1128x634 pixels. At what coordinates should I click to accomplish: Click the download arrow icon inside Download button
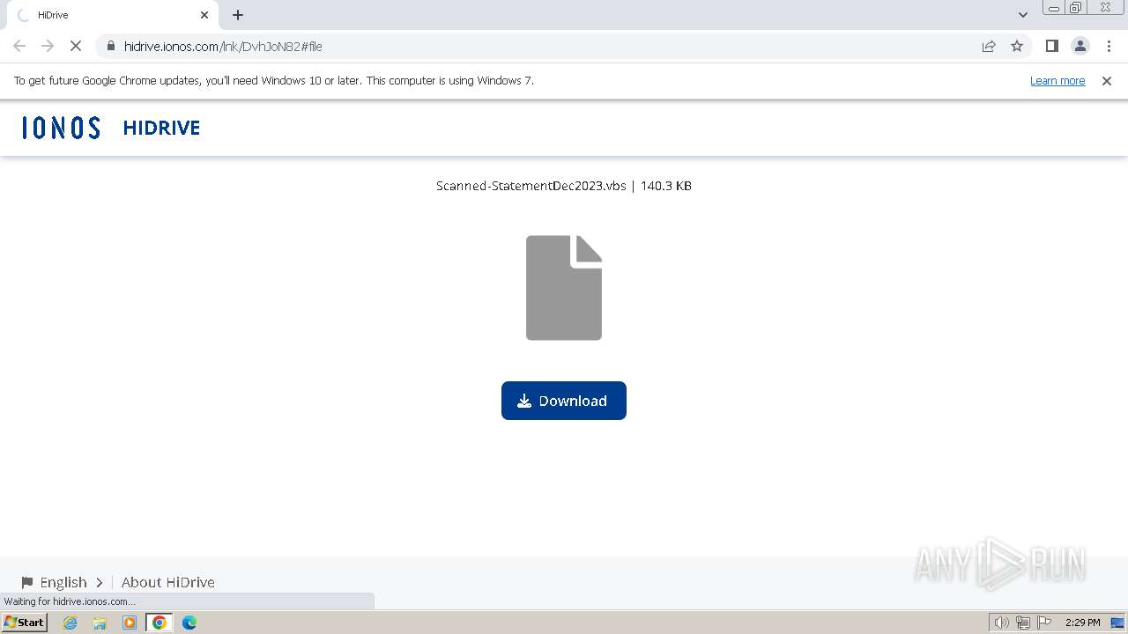(524, 401)
